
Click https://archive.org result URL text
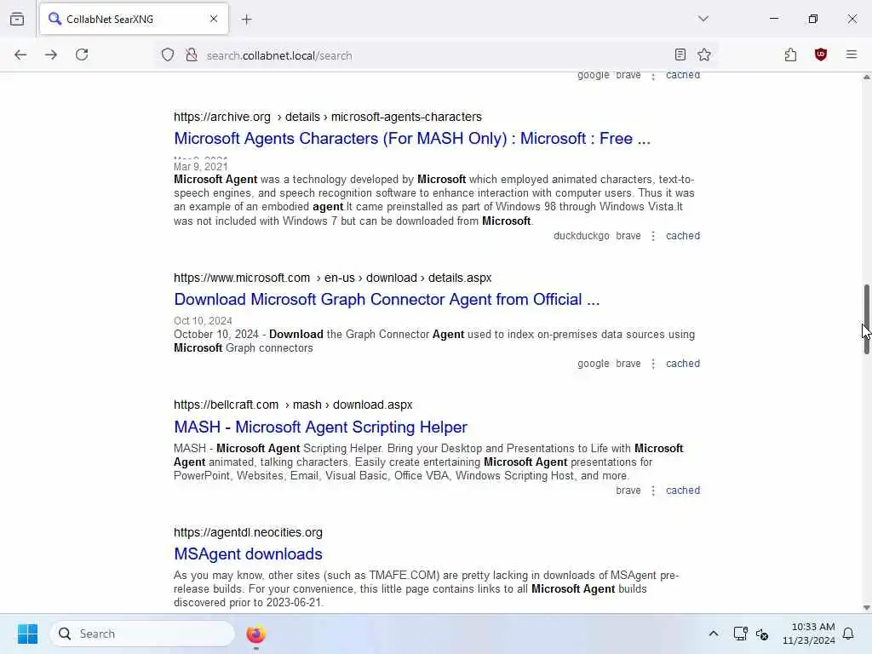pos(222,117)
